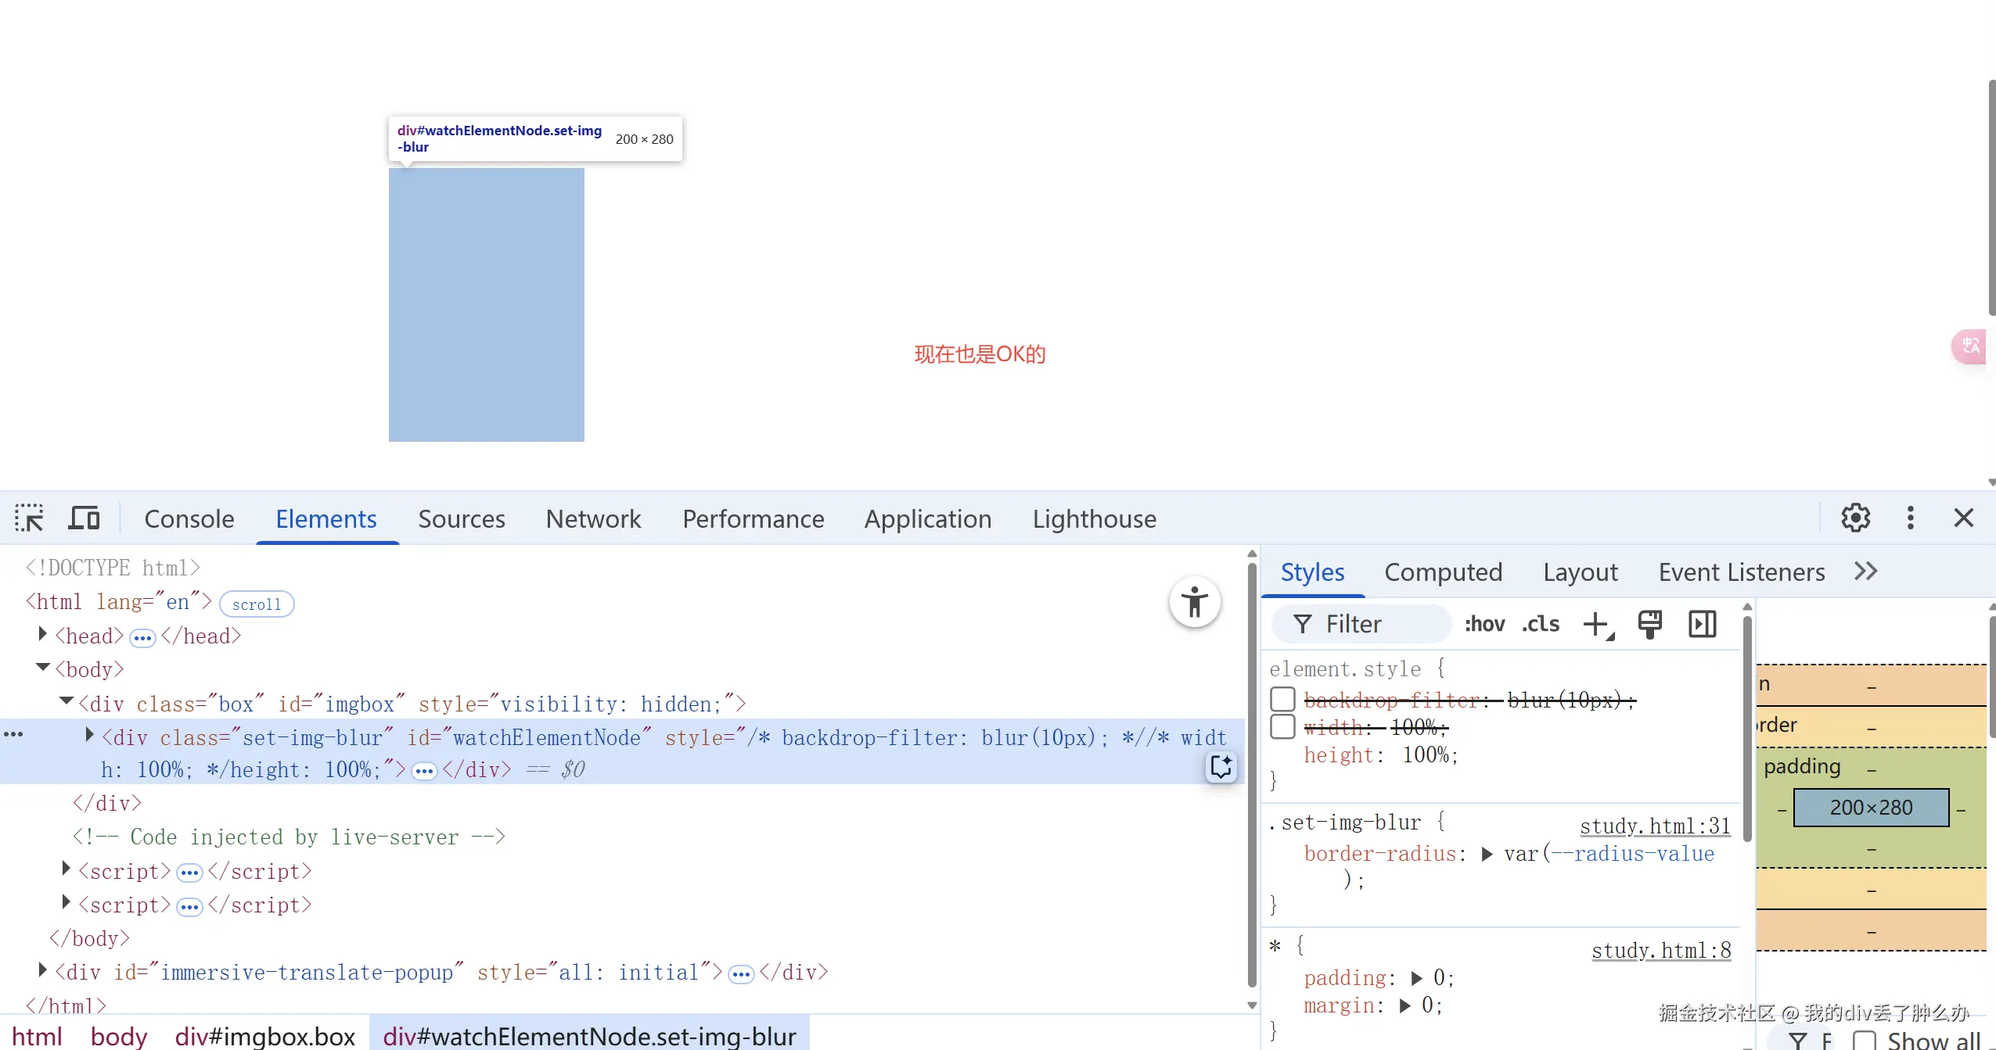
Task: Open the DevTools three-dot menu
Action: [1910, 518]
